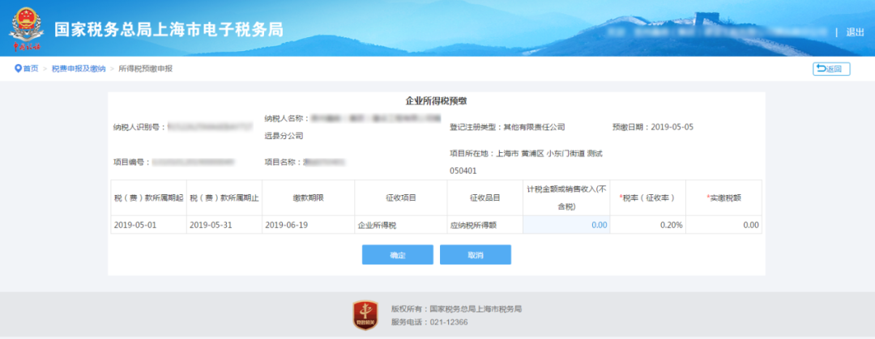Click the 税（费）款所属期止 column header
This screenshot has height=339, width=875.
[x=224, y=197]
